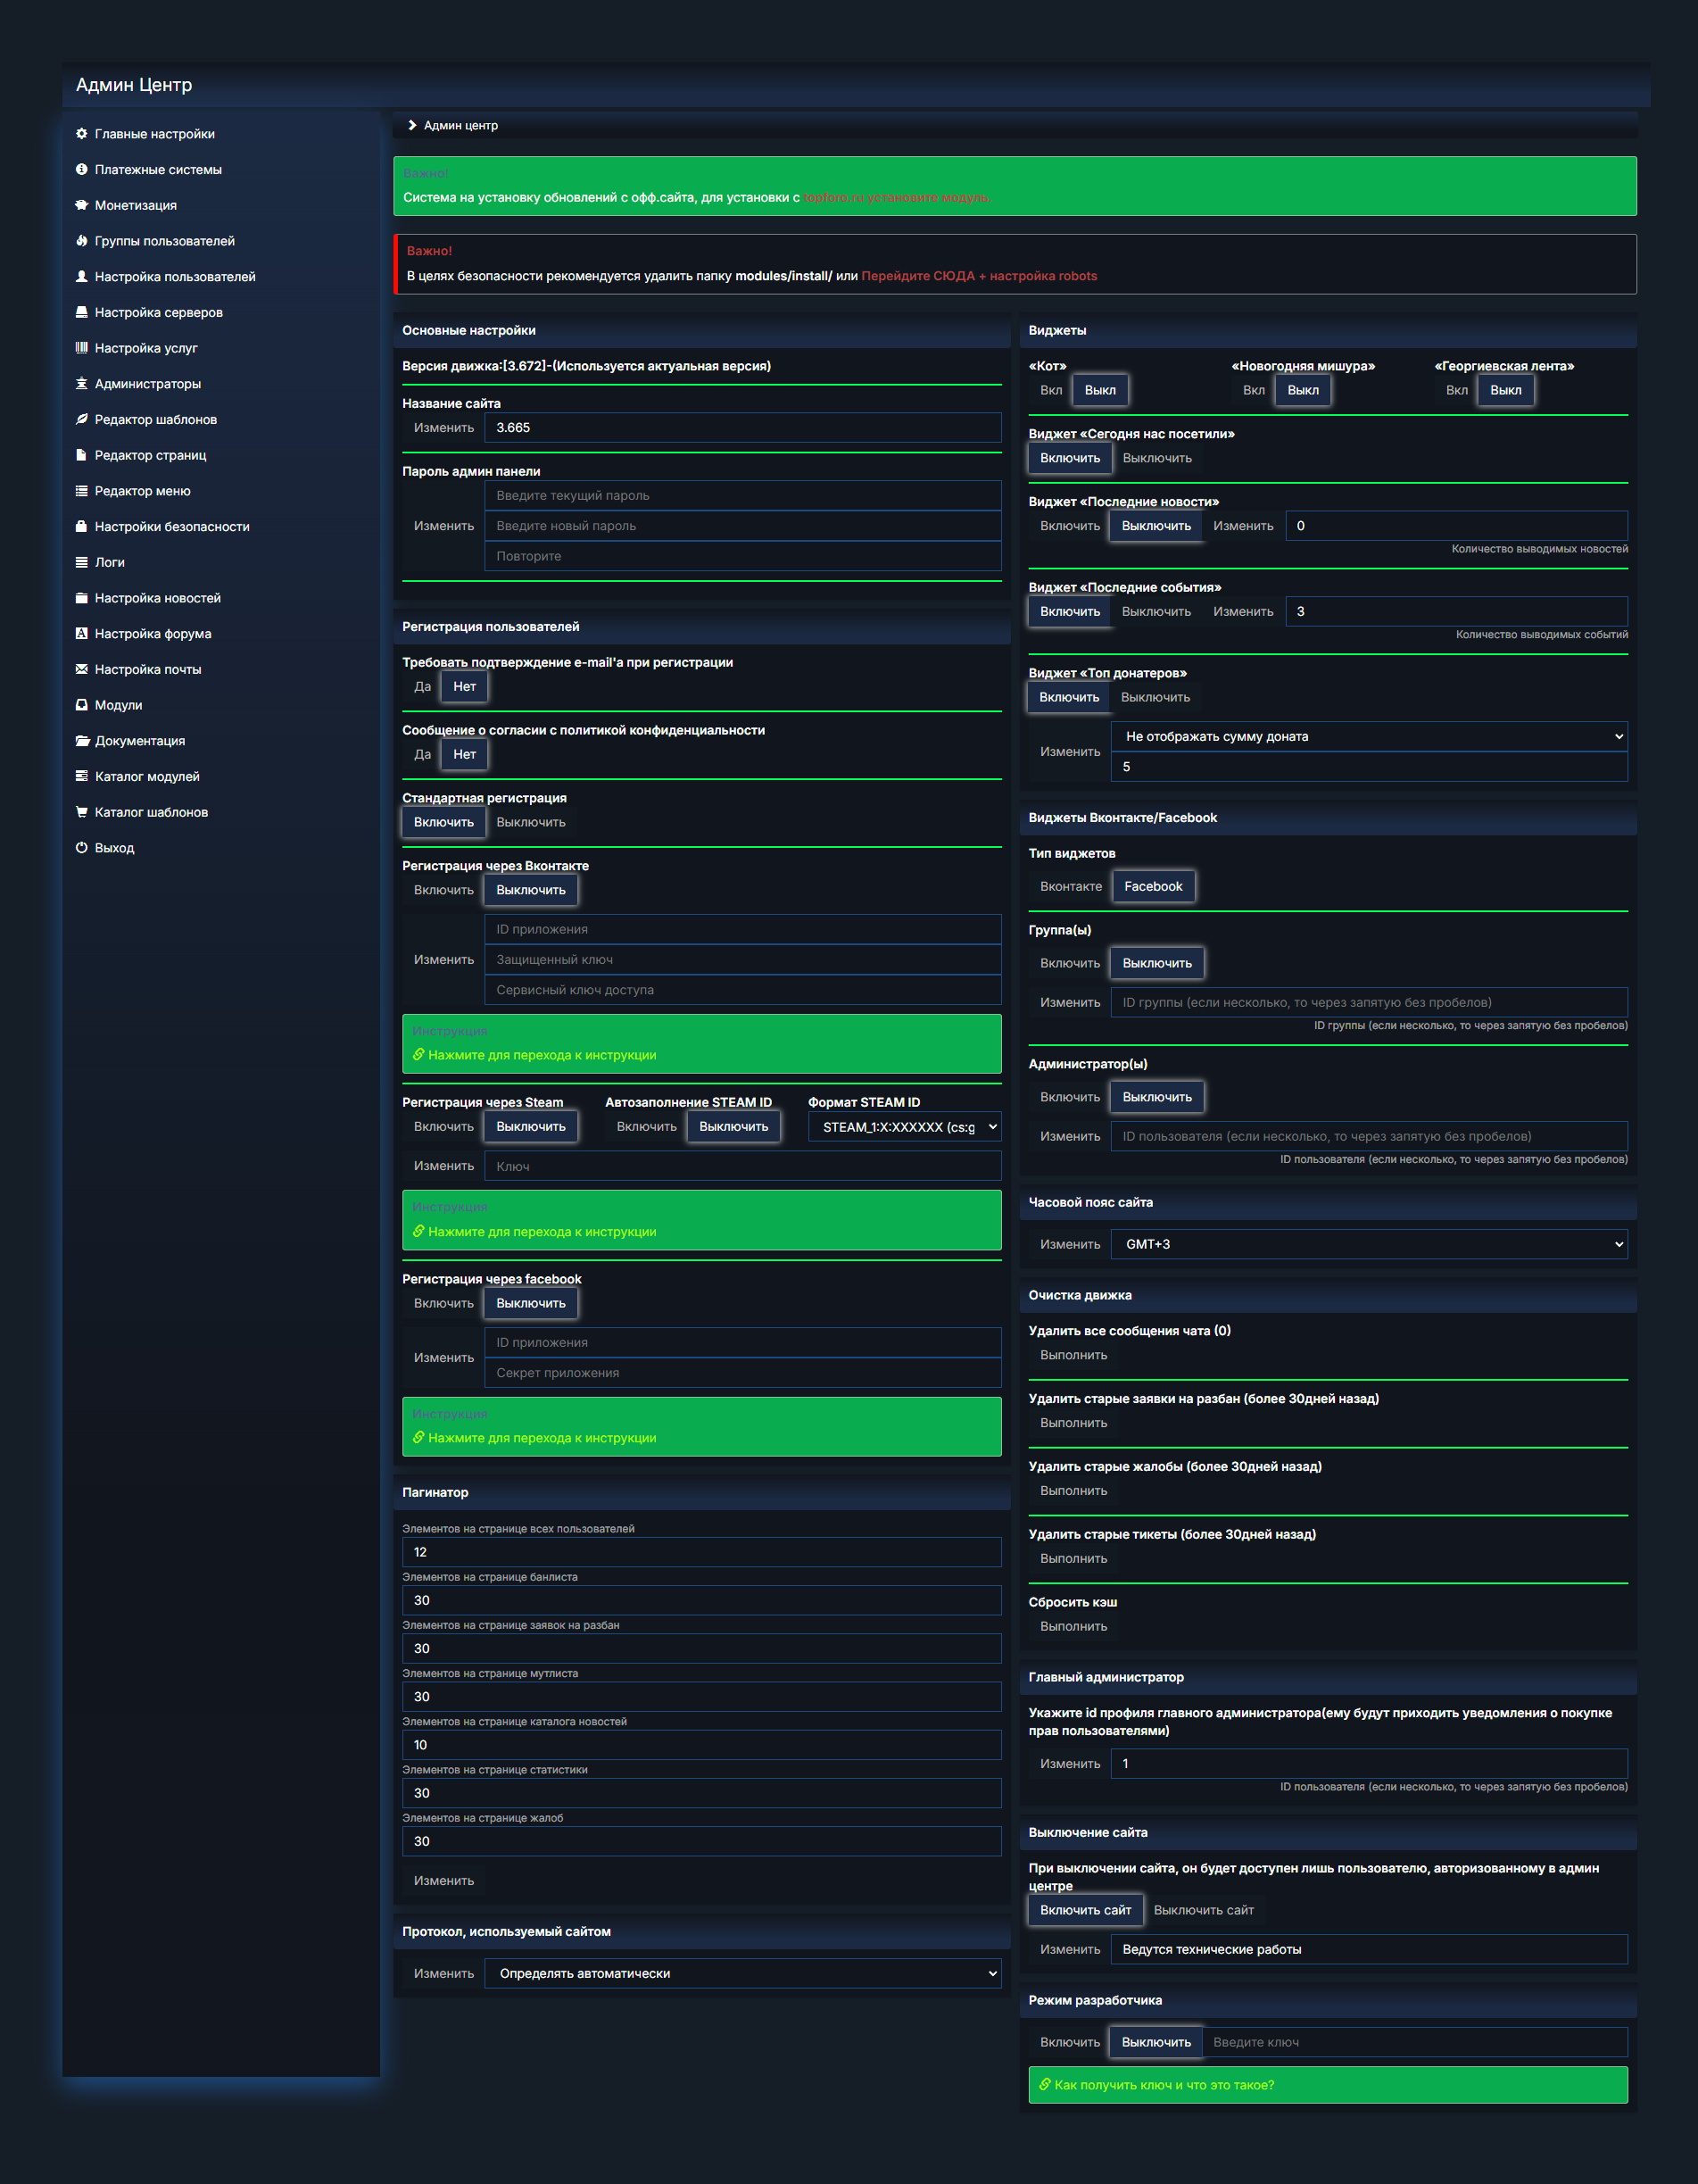1698x2184 pixels.
Task: Click the gear icon beside Главные настройки
Action: [x=82, y=134]
